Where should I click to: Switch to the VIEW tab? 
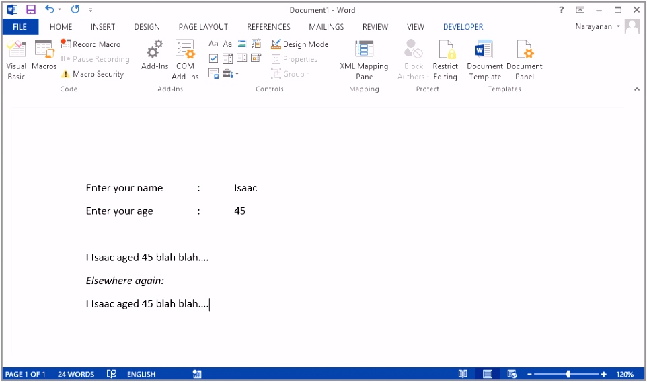416,27
